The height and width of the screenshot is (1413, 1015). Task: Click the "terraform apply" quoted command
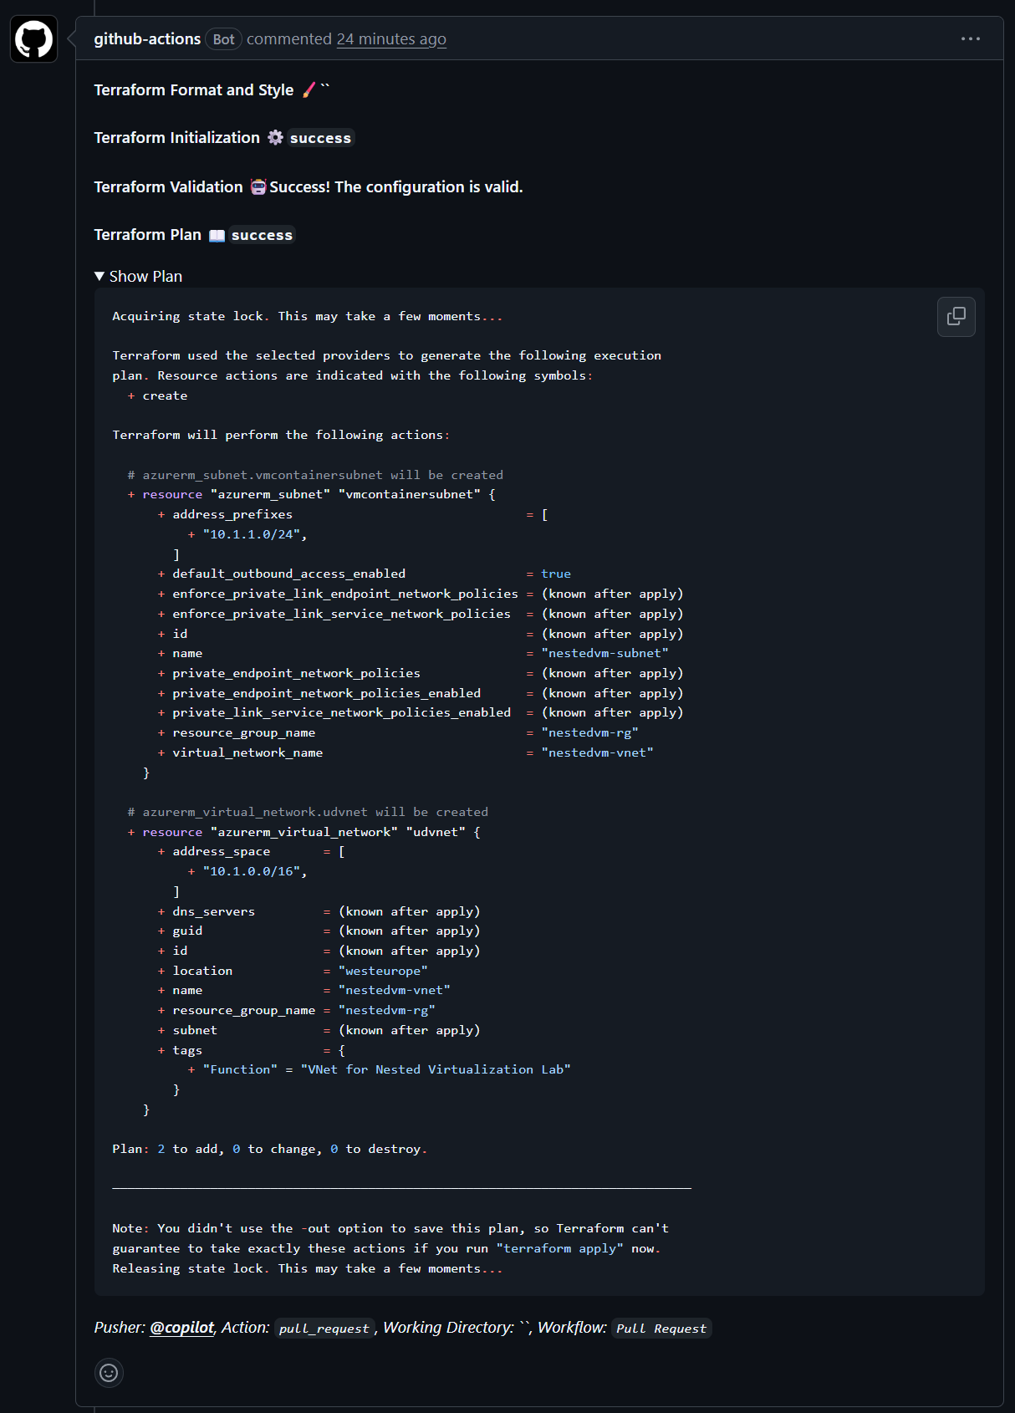[x=560, y=1248]
